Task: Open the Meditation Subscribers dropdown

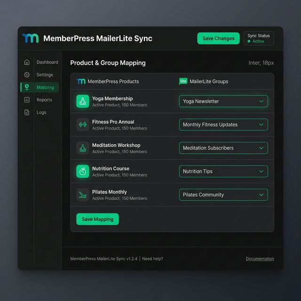Action: 223,148
